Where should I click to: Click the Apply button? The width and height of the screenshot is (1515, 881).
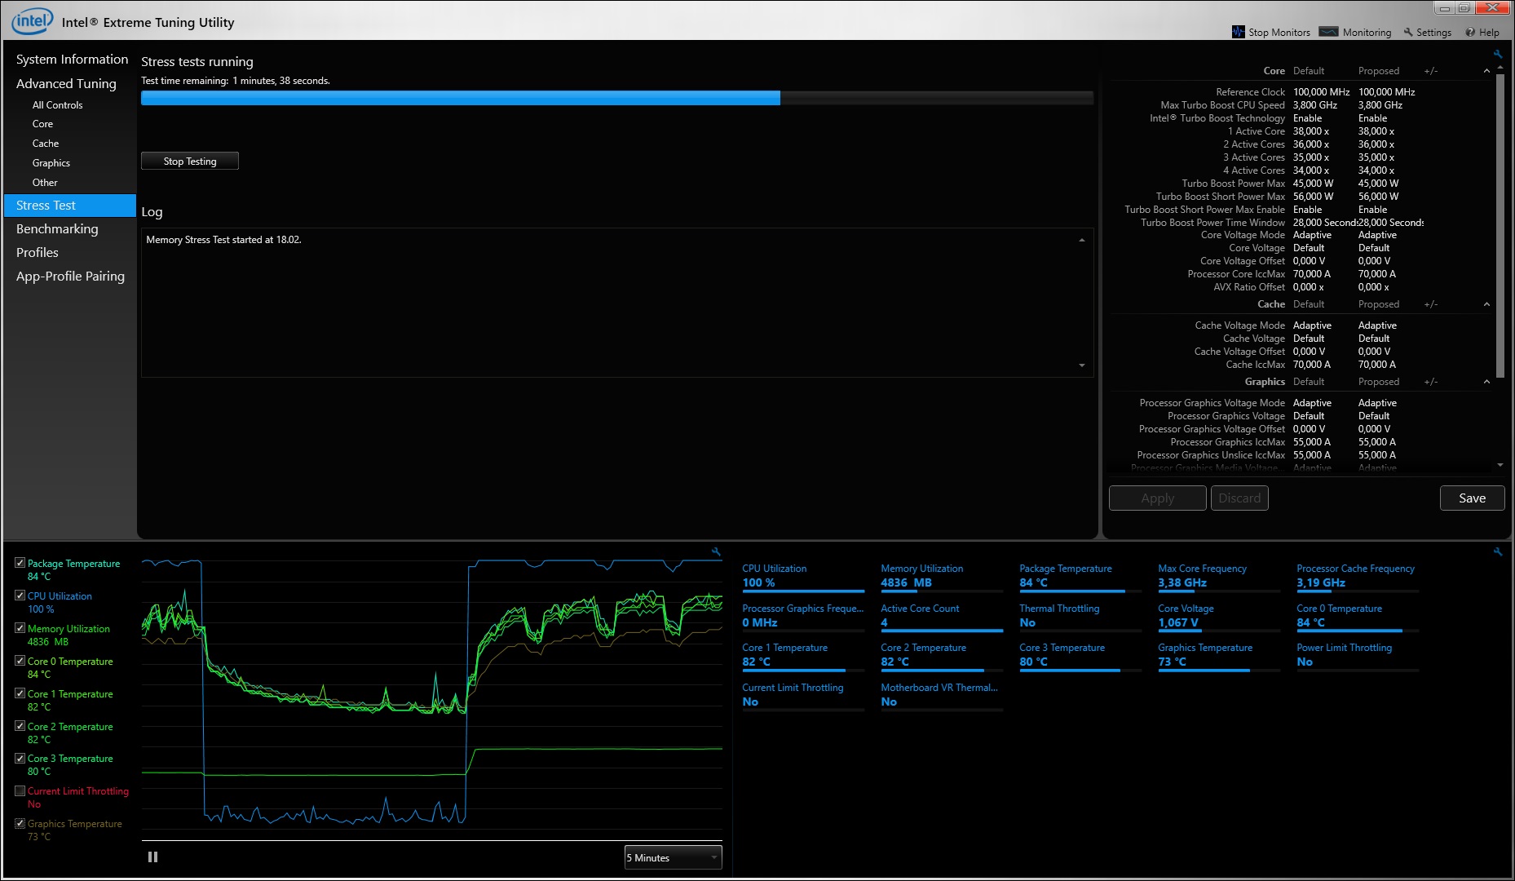pos(1157,498)
